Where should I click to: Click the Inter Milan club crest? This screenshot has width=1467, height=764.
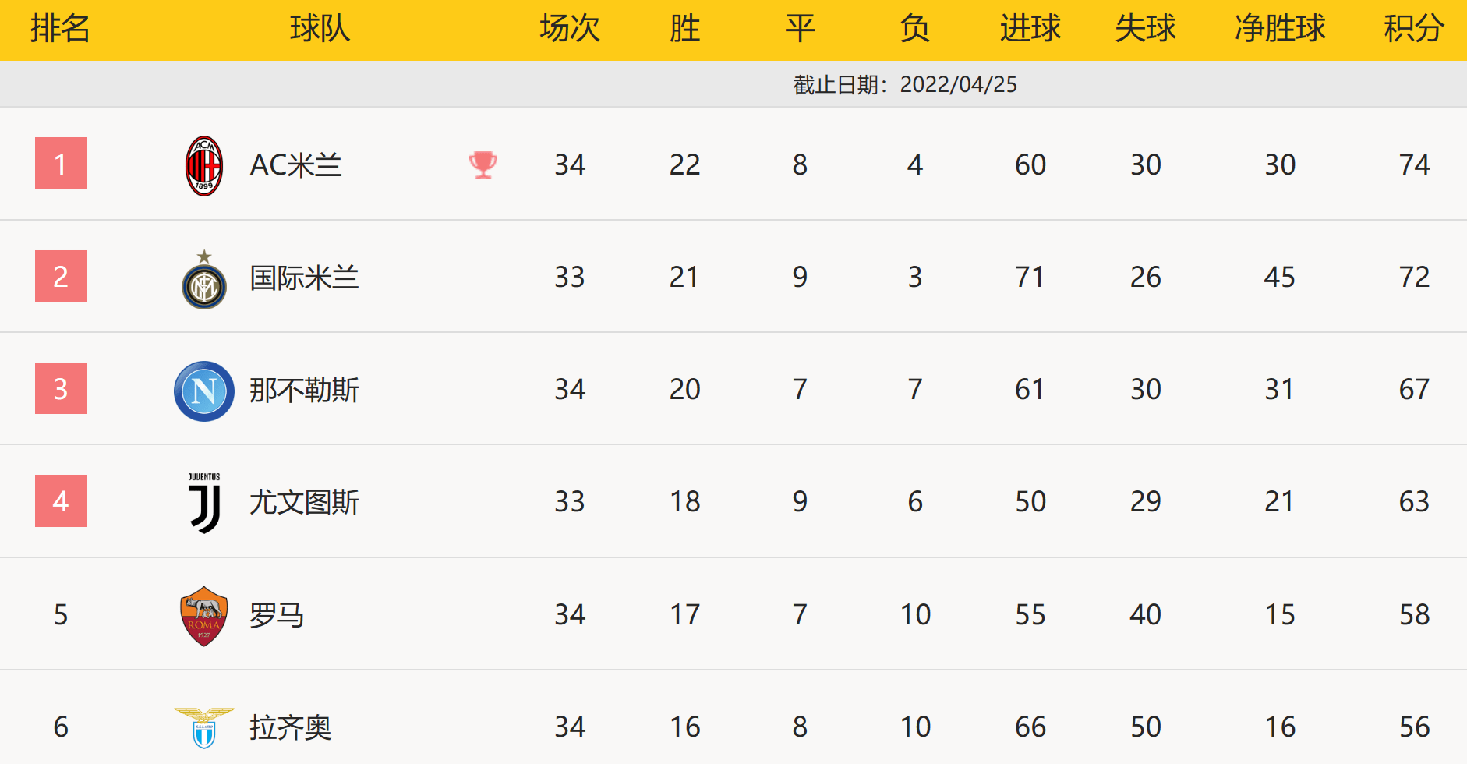coord(204,281)
